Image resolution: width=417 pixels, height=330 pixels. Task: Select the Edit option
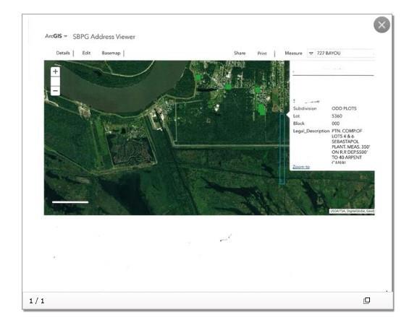click(86, 53)
